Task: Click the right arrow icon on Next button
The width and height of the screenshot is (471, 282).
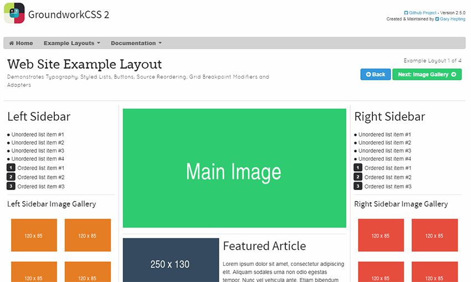Action: click(453, 74)
